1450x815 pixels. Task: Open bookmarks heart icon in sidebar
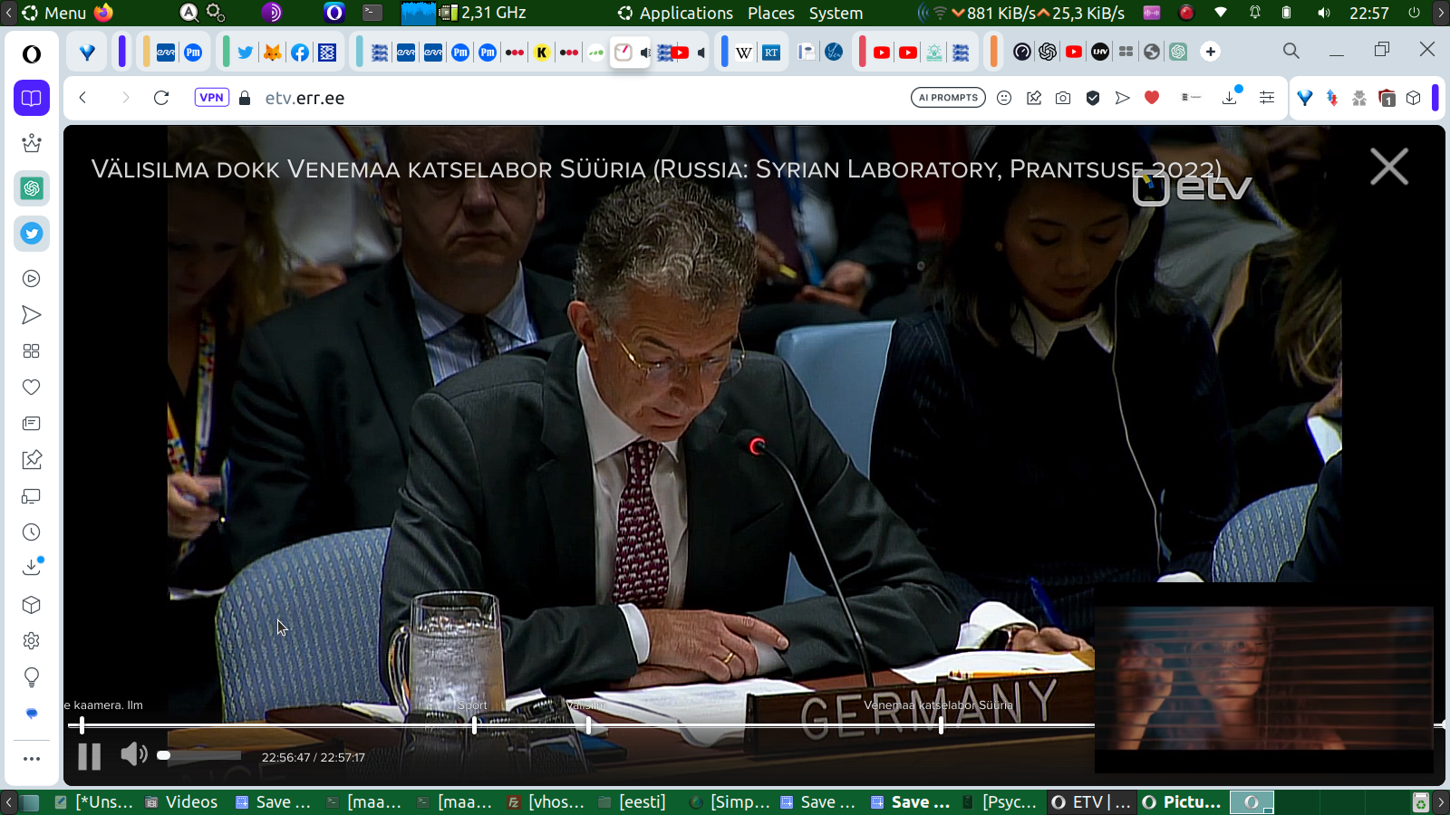click(32, 388)
